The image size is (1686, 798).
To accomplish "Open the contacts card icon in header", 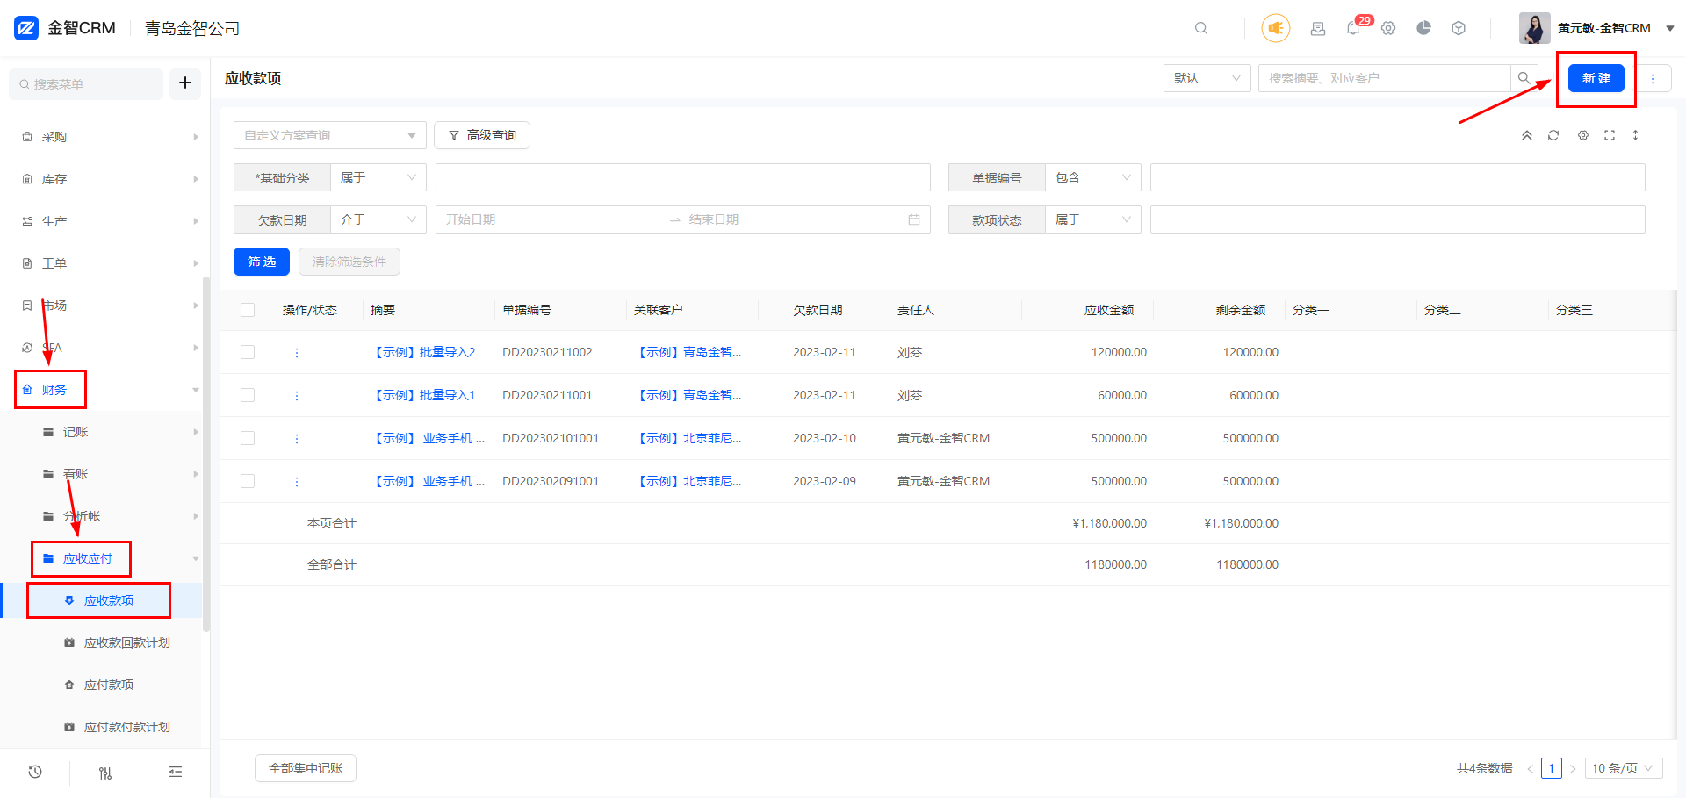I will pos(1318,28).
